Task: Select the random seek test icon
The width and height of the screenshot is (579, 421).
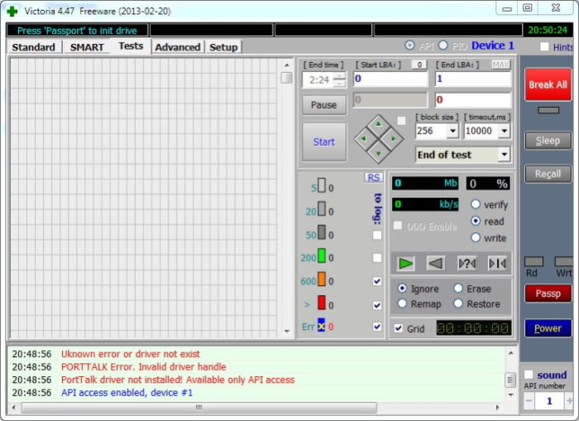Action: pos(466,264)
